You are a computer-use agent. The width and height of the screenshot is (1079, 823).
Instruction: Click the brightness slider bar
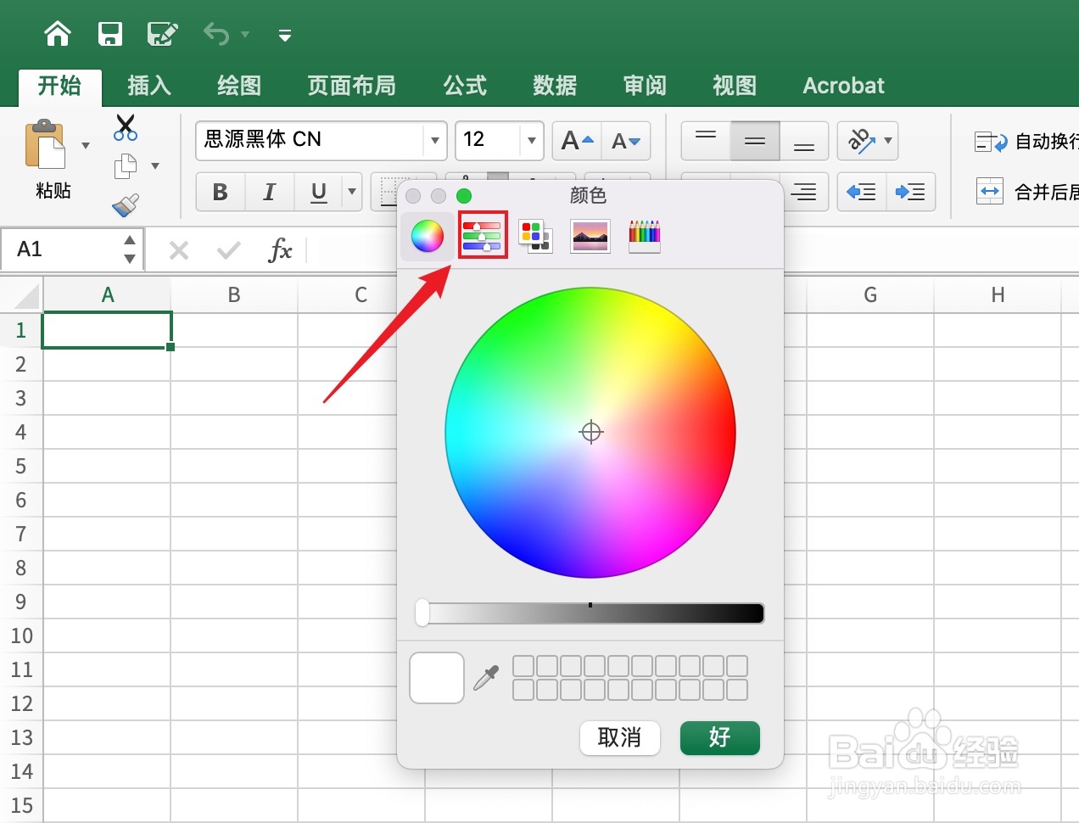(x=590, y=613)
